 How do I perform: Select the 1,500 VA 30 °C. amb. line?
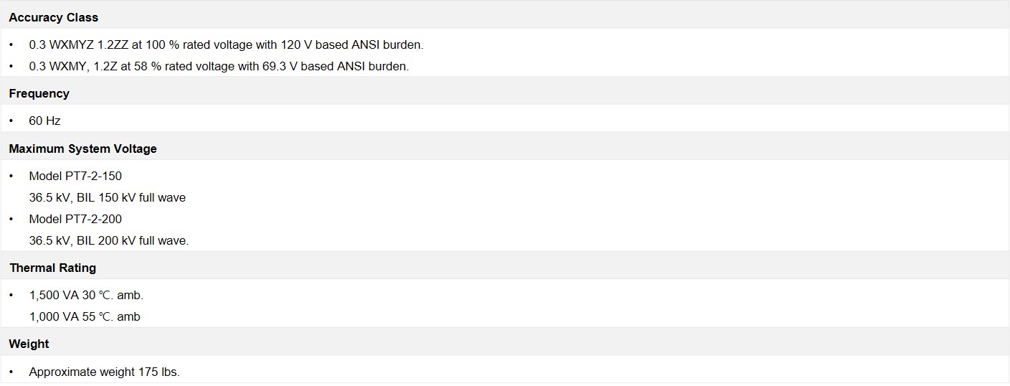coord(86,295)
